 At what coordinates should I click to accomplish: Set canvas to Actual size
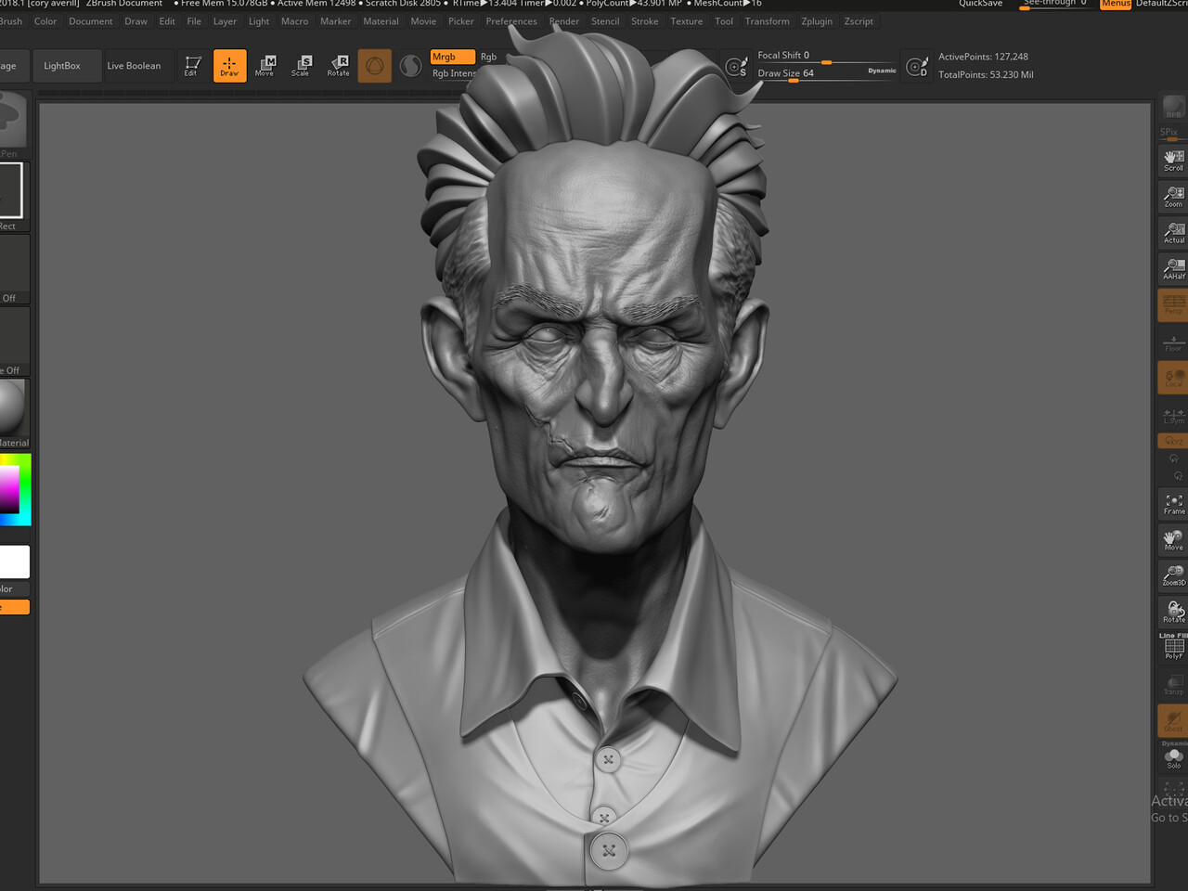tap(1173, 233)
